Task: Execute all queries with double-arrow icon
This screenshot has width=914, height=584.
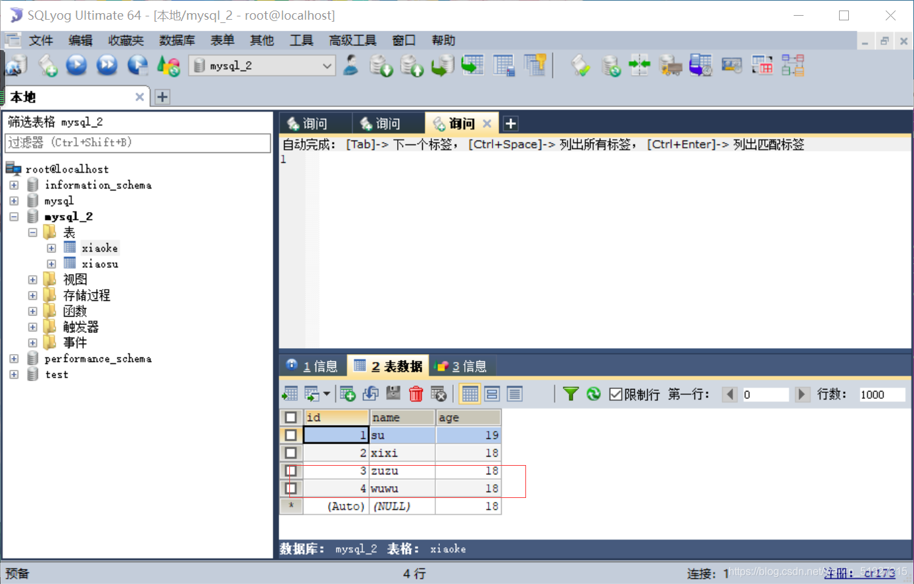Action: (x=107, y=65)
